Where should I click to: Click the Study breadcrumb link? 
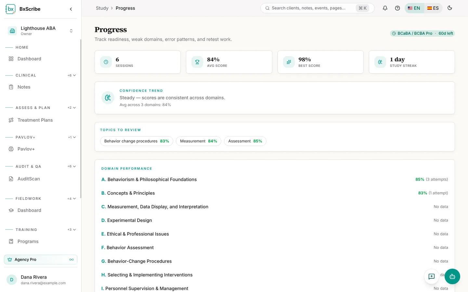click(x=102, y=8)
